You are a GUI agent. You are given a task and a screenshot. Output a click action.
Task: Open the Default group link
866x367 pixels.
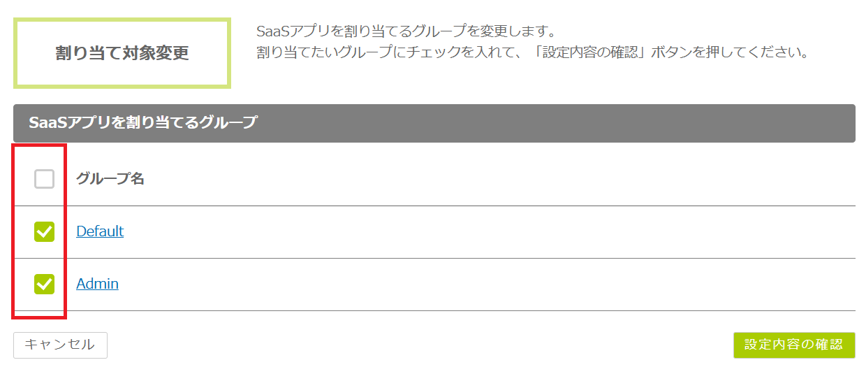point(100,231)
